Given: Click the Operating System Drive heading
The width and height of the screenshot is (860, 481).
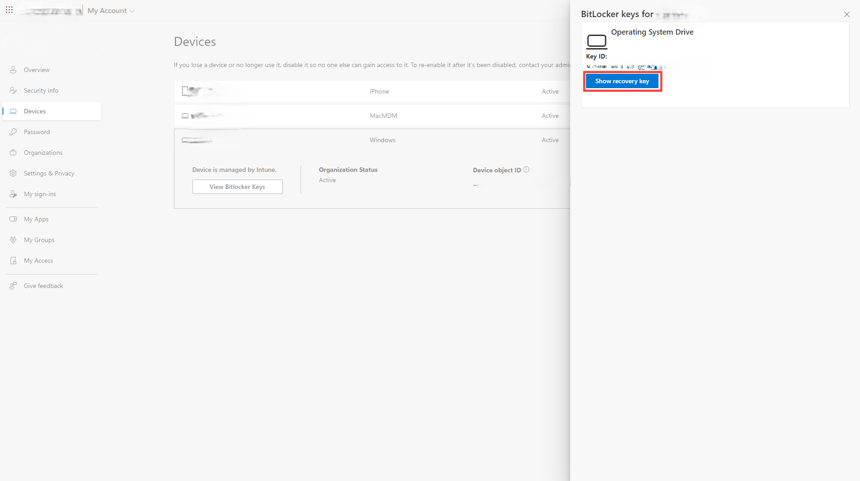Looking at the screenshot, I should click(x=652, y=32).
